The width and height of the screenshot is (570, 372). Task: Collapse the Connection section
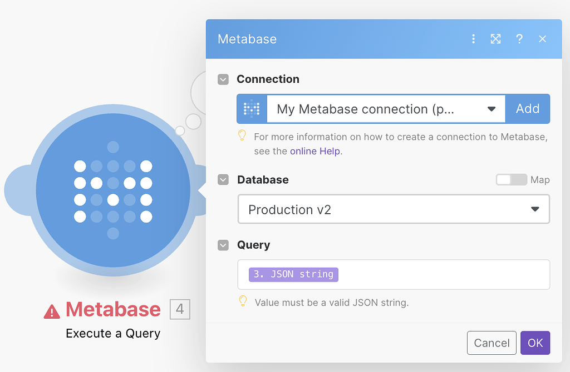(223, 79)
